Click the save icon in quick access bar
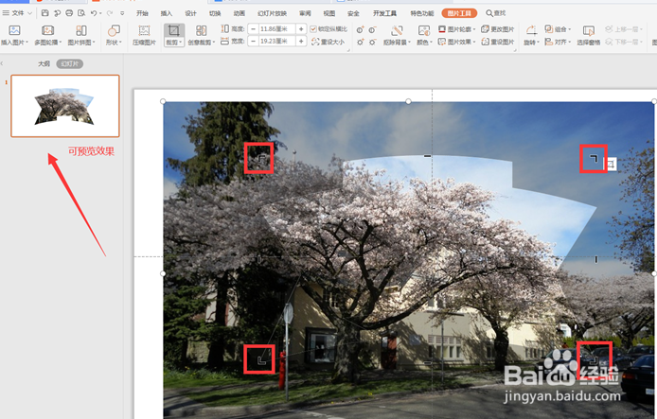657x419 pixels. click(45, 13)
